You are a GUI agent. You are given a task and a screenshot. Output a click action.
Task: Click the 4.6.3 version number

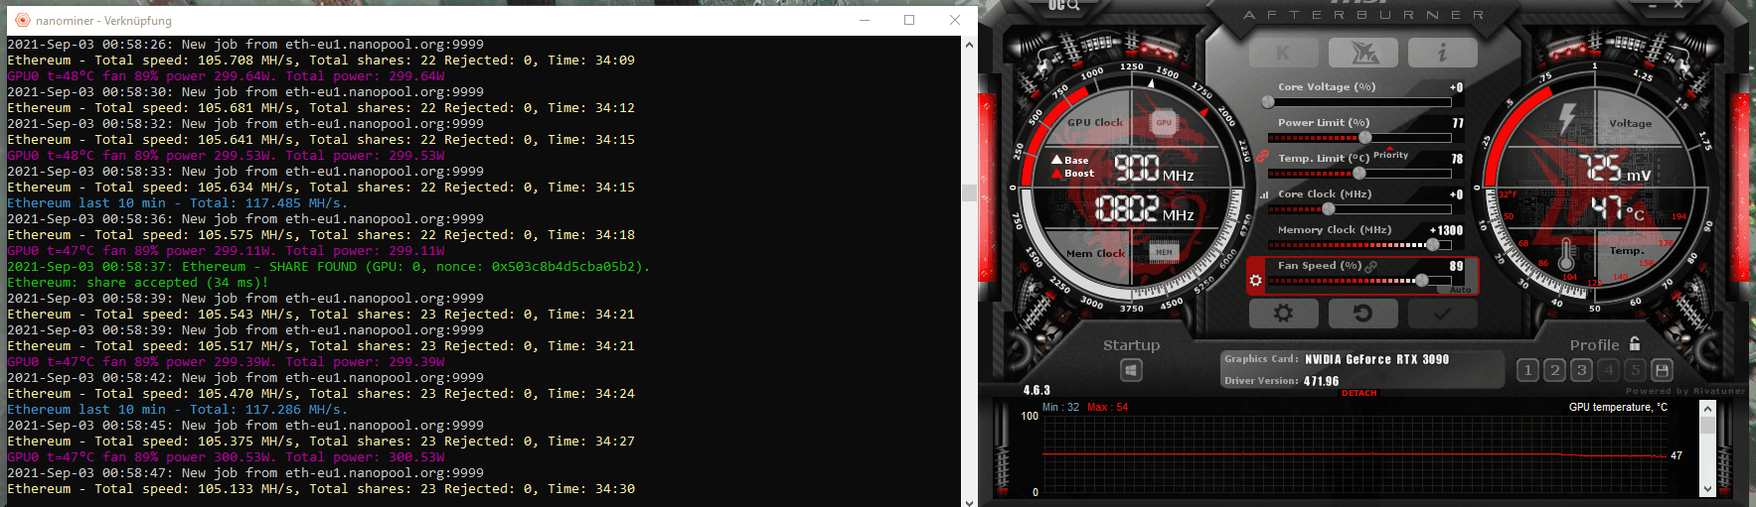click(1037, 391)
